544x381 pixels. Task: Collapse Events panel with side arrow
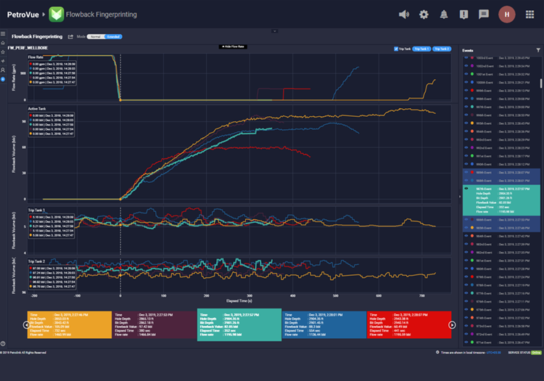tap(460, 197)
